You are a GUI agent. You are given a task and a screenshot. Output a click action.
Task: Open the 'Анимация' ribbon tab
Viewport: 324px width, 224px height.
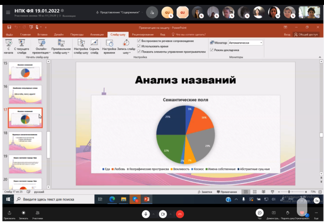(97, 34)
